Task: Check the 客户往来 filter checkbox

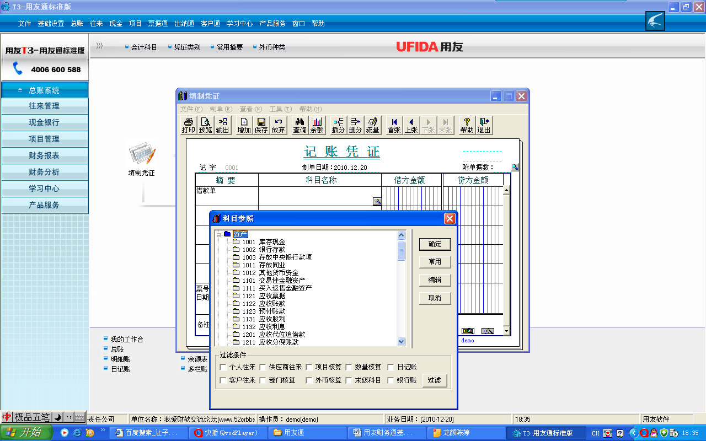Action: tap(223, 380)
